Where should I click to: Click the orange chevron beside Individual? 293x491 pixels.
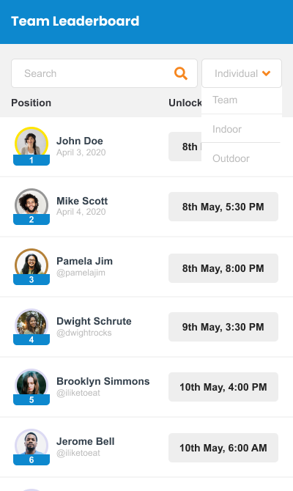pyautogui.click(x=266, y=73)
